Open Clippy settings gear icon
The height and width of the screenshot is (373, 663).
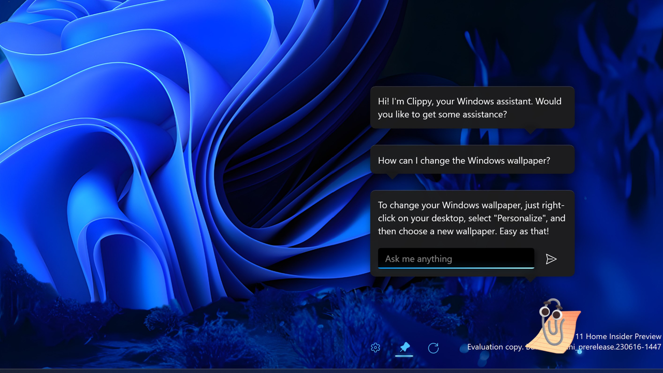(376, 348)
